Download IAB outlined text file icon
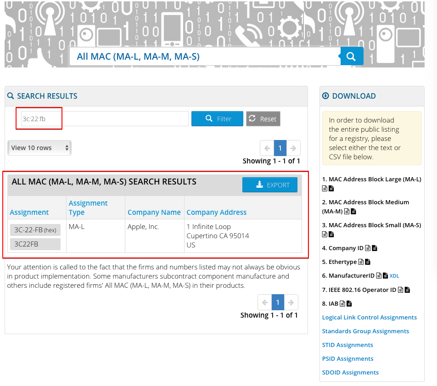 [342, 303]
